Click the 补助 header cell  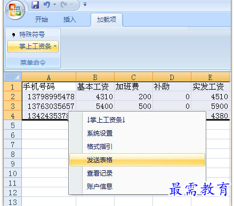pyautogui.click(x=172, y=87)
